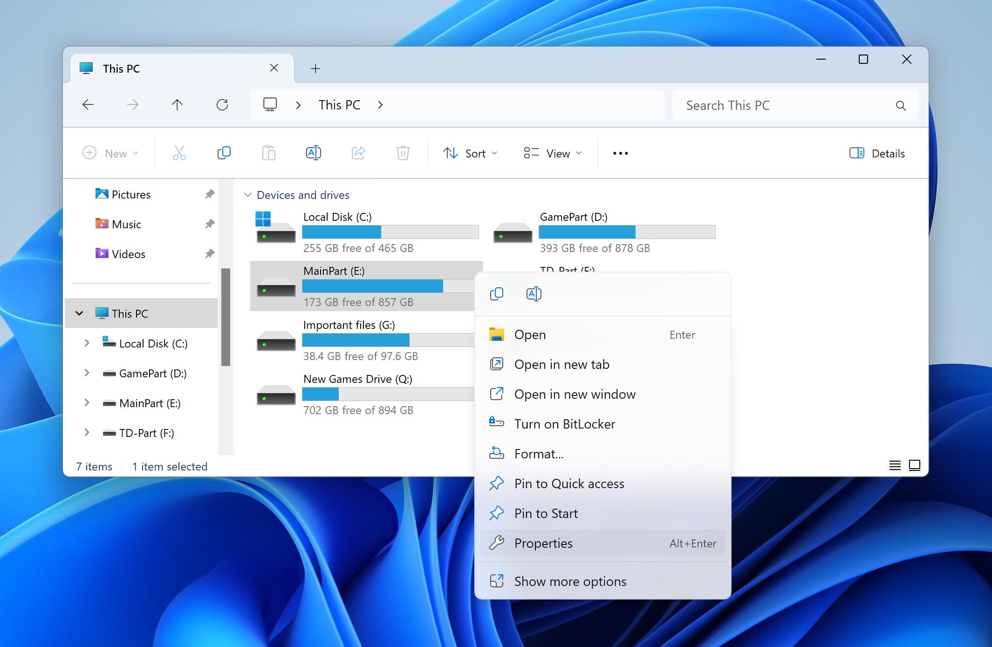Open Properties for MainPart (E:)

point(602,543)
